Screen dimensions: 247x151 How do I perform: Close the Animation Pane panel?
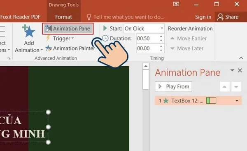coord(240,70)
